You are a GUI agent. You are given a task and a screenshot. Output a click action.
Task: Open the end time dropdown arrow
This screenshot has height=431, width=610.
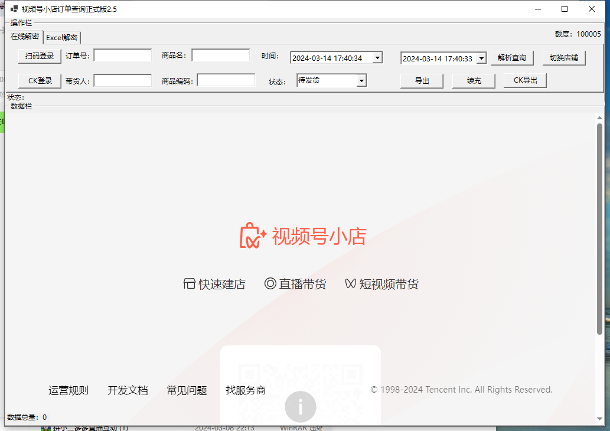pyautogui.click(x=481, y=58)
